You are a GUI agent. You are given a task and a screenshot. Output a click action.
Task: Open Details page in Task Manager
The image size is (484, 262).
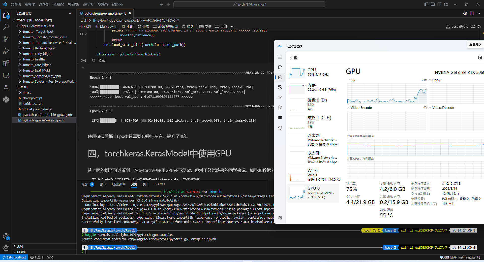click(x=280, y=118)
